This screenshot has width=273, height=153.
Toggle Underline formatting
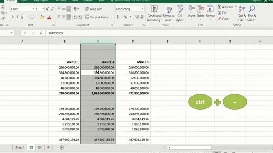pyautogui.click(x=22, y=17)
